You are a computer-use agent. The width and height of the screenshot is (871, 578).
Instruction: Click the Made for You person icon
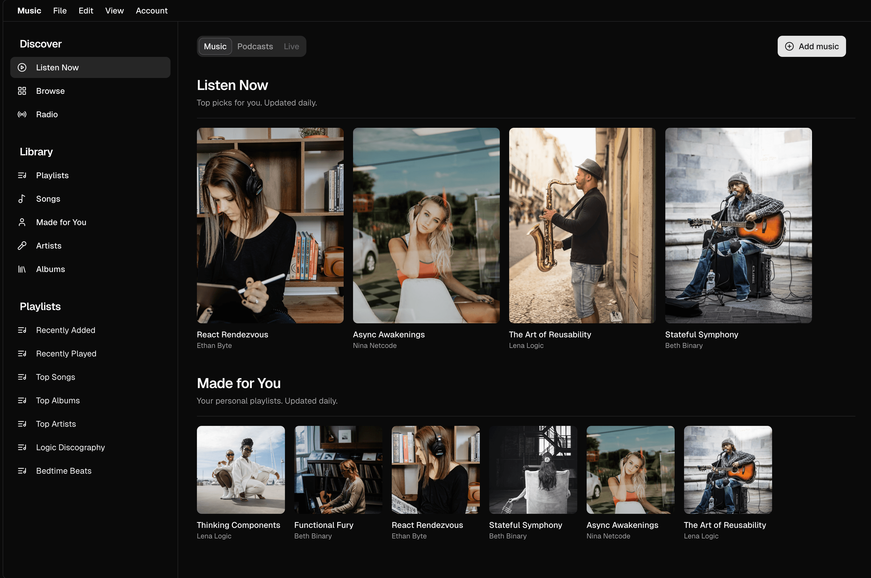(22, 222)
